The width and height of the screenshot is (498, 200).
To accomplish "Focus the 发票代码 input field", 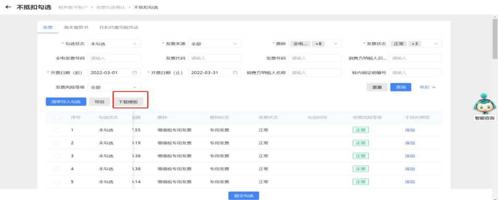I will (x=214, y=58).
